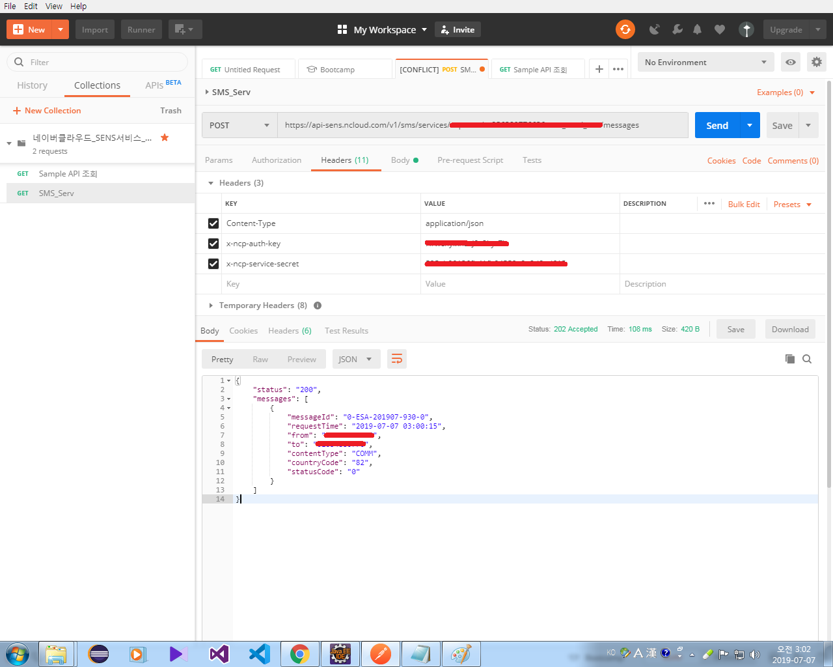Click the collections Filter field
This screenshot has height=667, width=833.
(98, 62)
